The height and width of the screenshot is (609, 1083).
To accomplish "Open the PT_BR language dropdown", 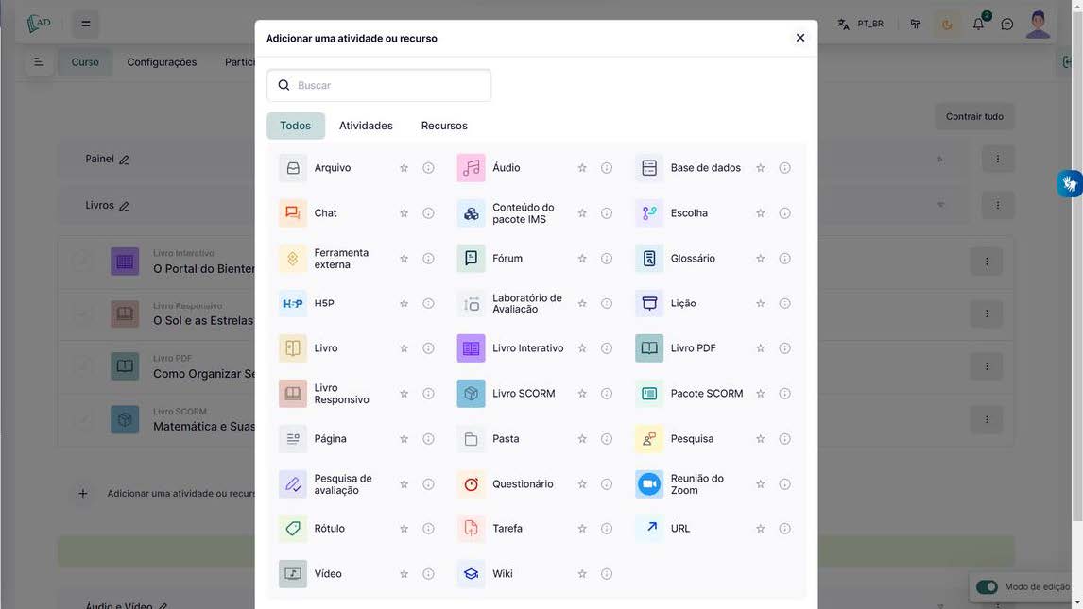I will (860, 25).
